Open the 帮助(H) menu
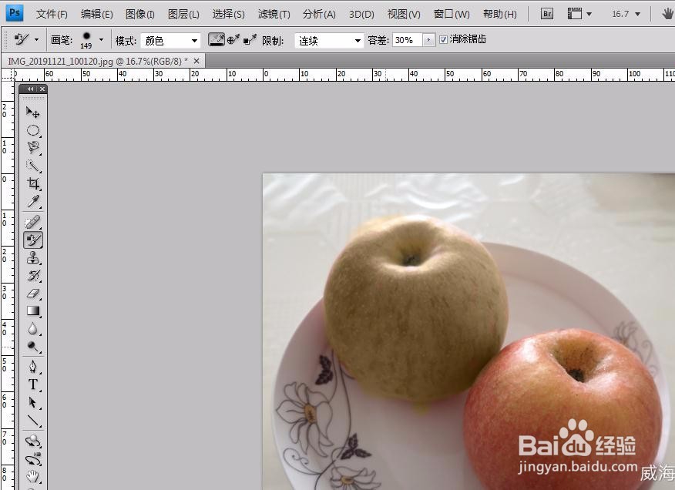 point(500,14)
